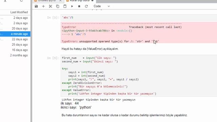Click the markdown paragraph starting Bu hata durumlarının sayısı
The height and width of the screenshot is (122, 217).
coord(124,115)
